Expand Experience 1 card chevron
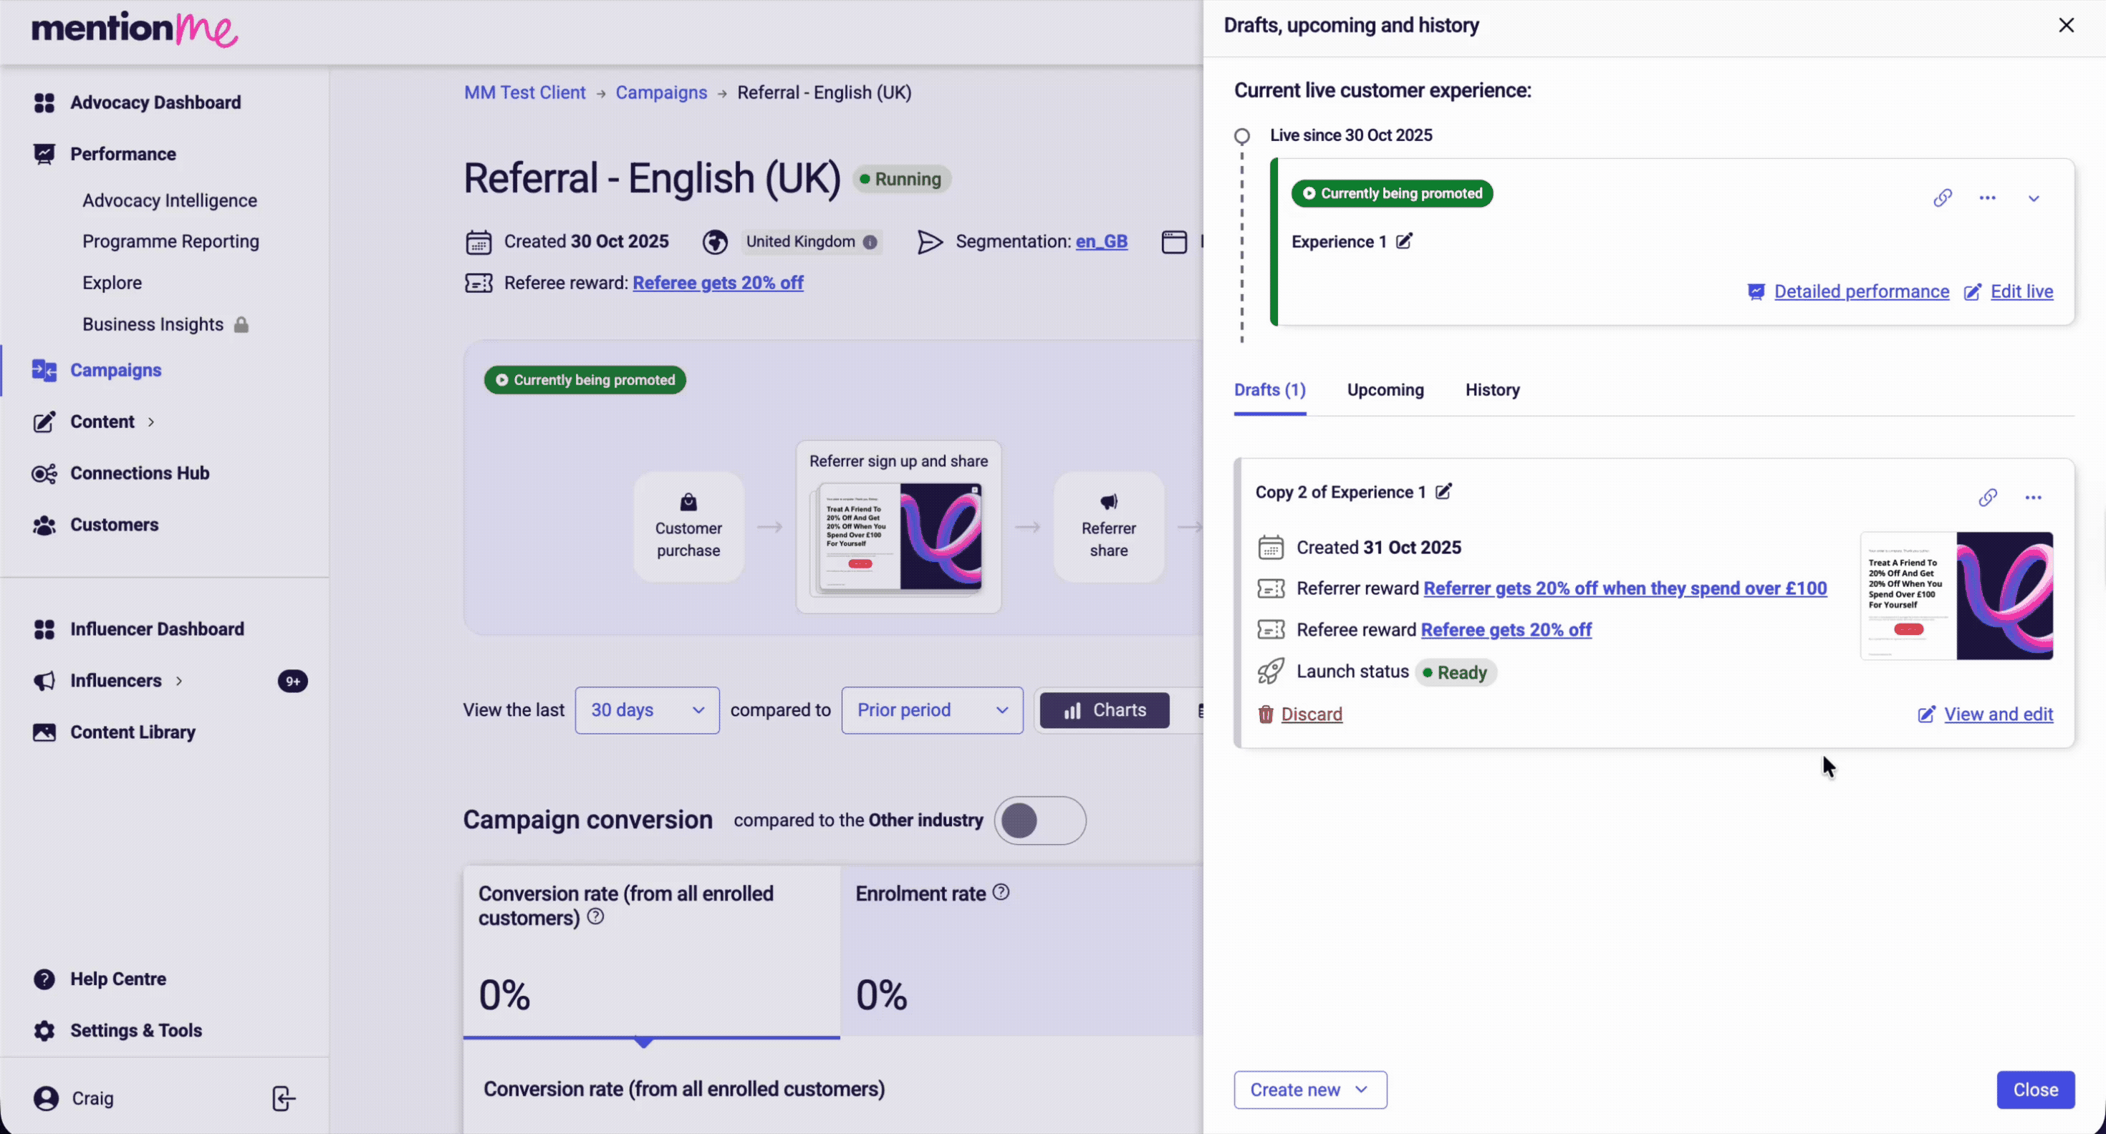2106x1134 pixels. tap(2033, 198)
